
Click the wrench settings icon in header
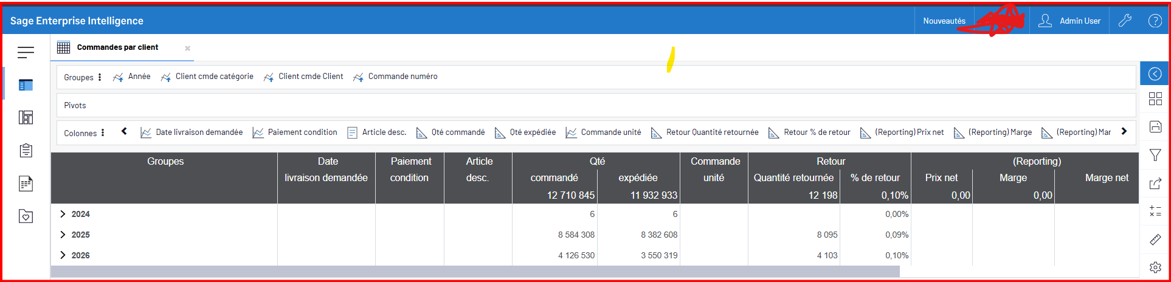point(1125,21)
